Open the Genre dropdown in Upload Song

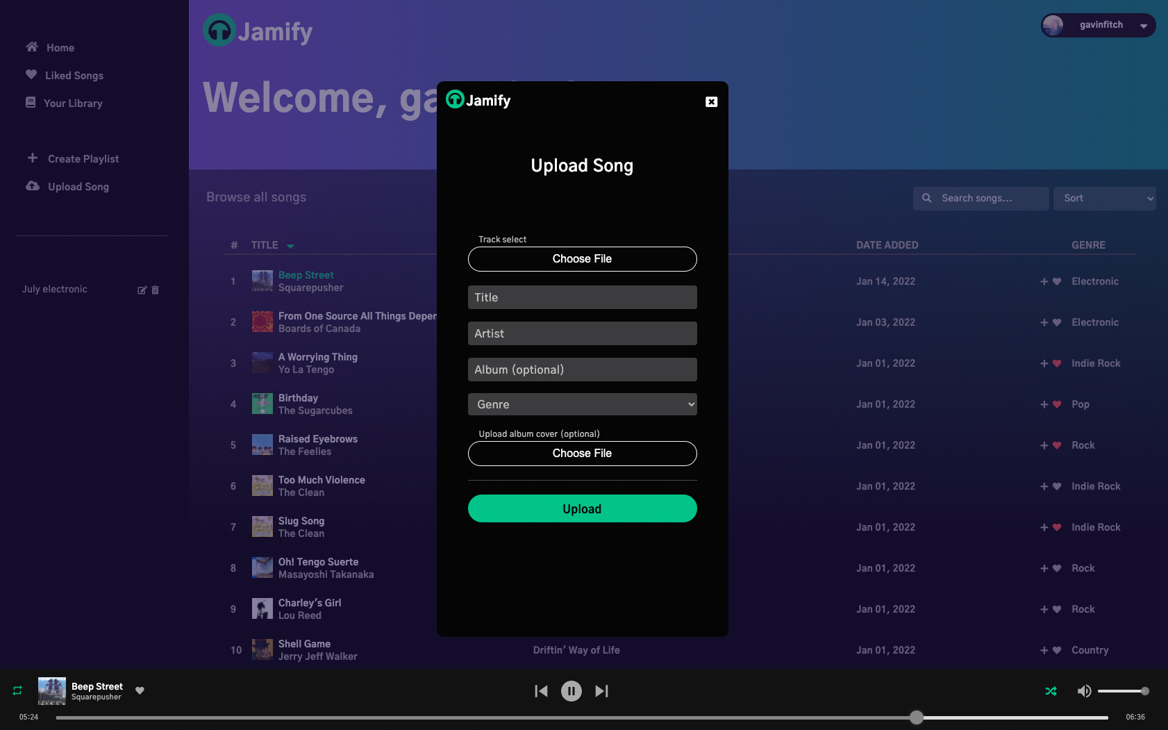(x=582, y=404)
